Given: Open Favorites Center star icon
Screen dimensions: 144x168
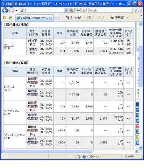Looking at the screenshot, I should (4, 17).
